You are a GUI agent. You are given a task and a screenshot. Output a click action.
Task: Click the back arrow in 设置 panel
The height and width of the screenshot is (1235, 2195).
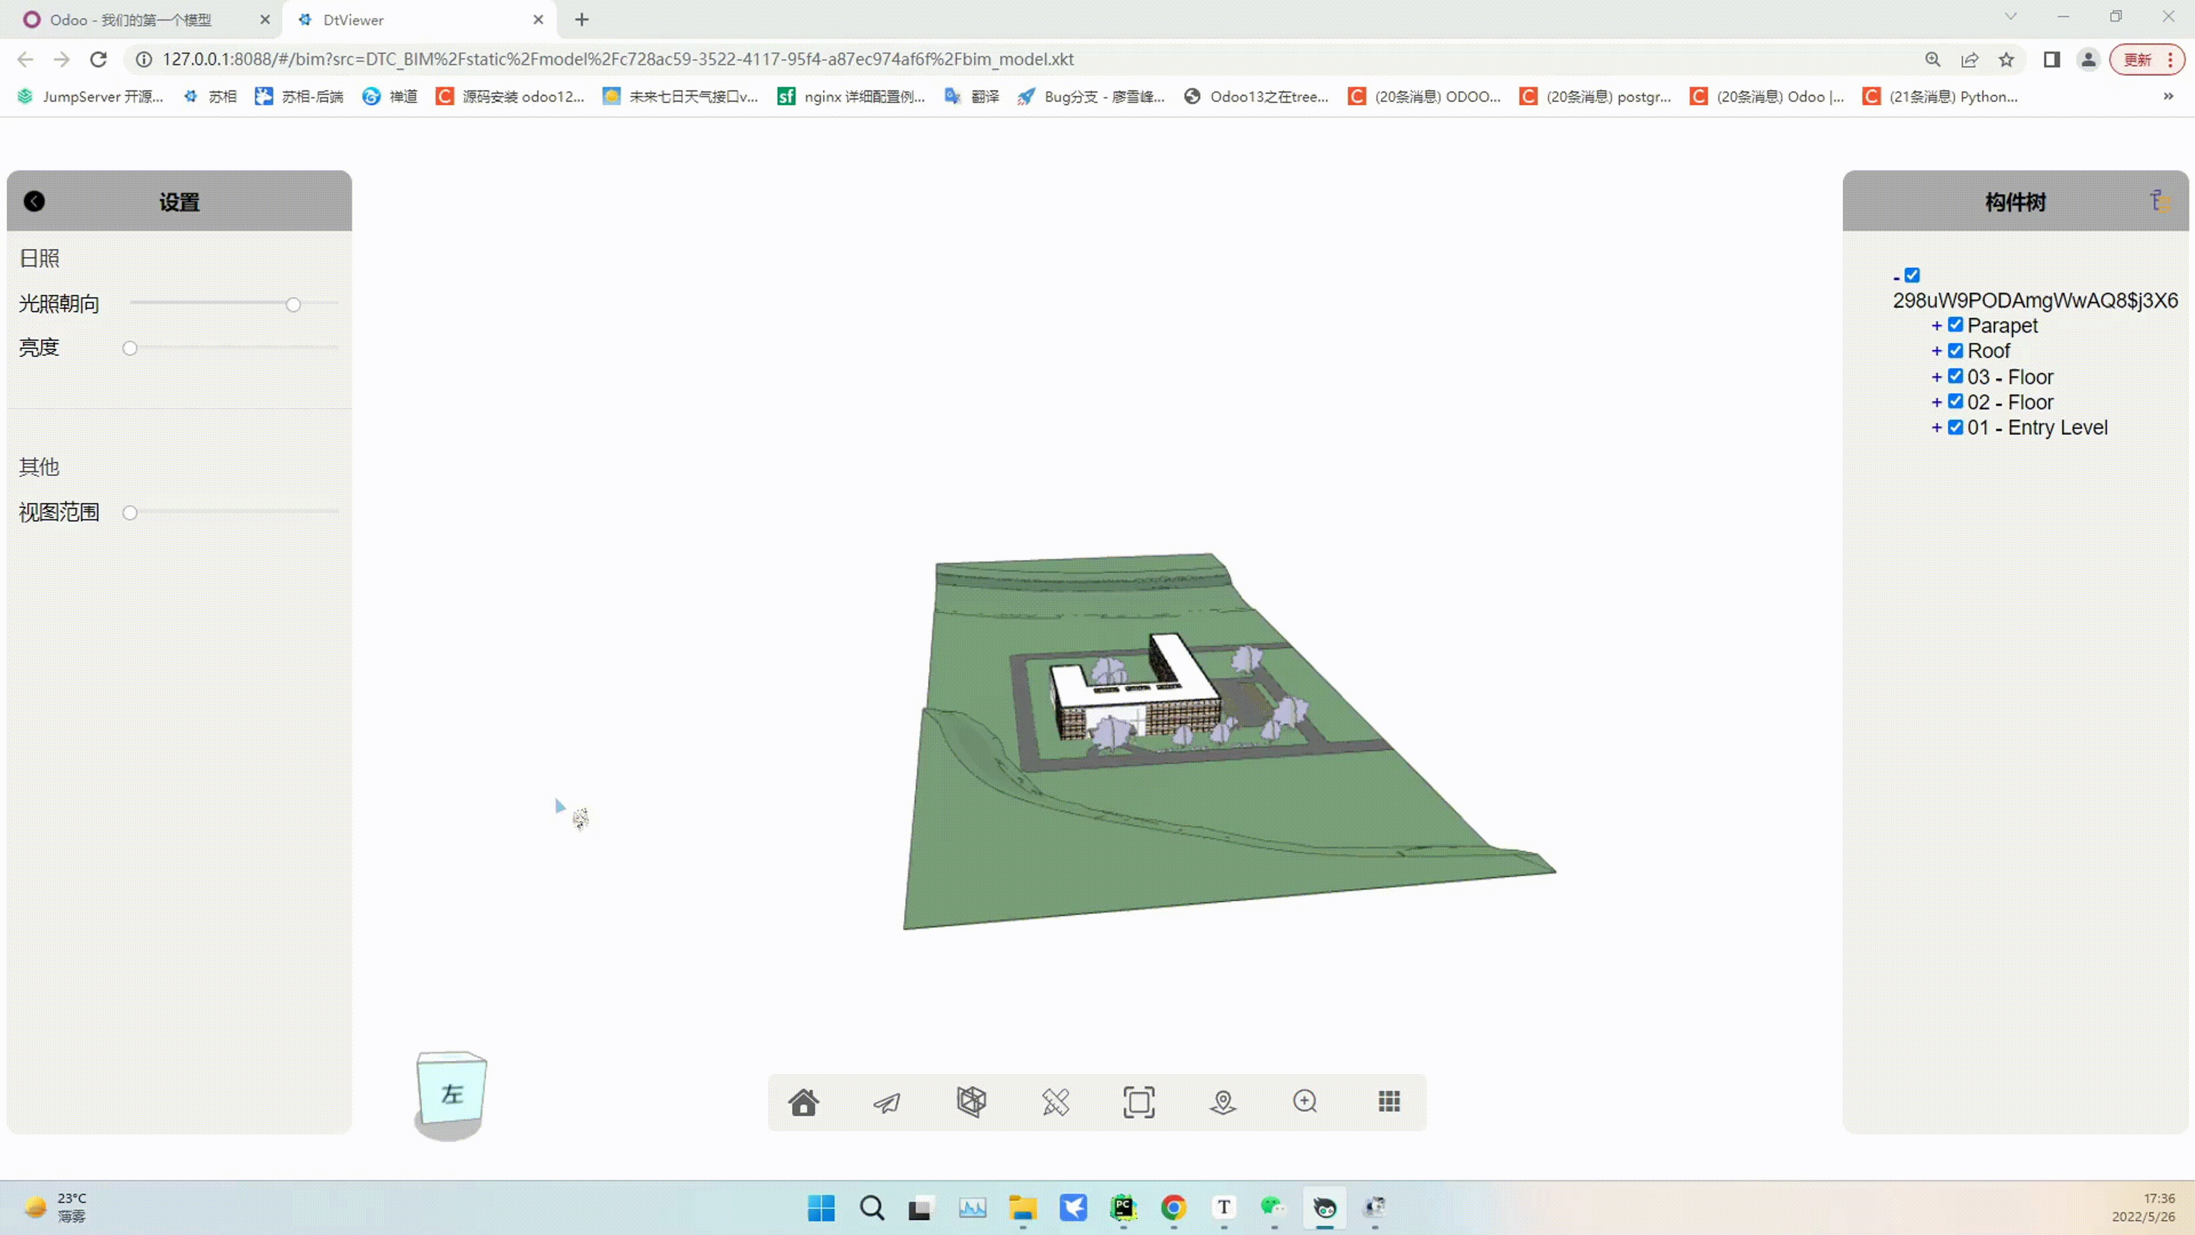34,201
